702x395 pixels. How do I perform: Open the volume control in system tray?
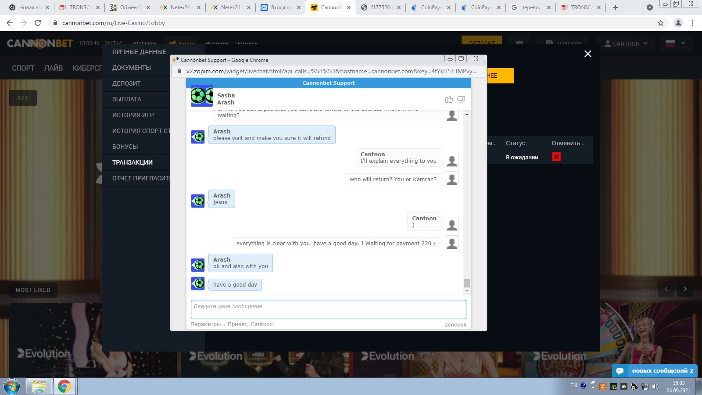655,387
